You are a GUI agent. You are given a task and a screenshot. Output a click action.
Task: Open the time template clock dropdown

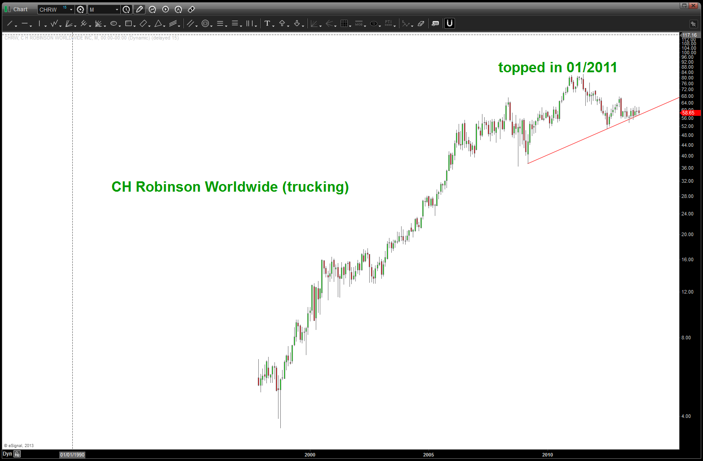127,9
